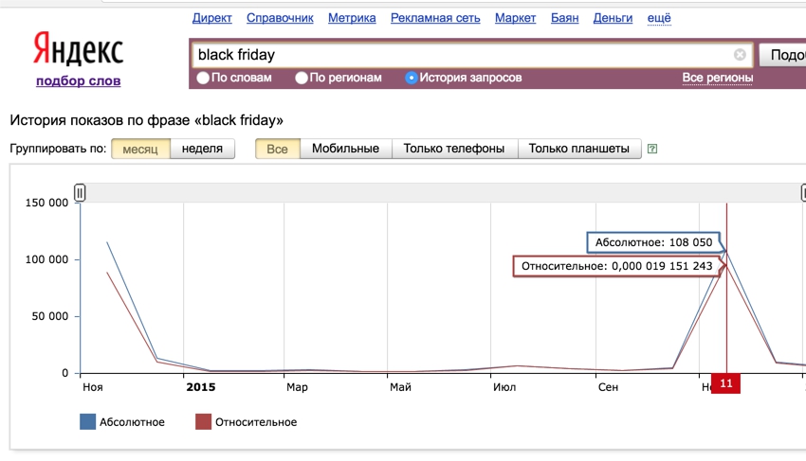Switch to the Мобильные filter

[x=345, y=149]
